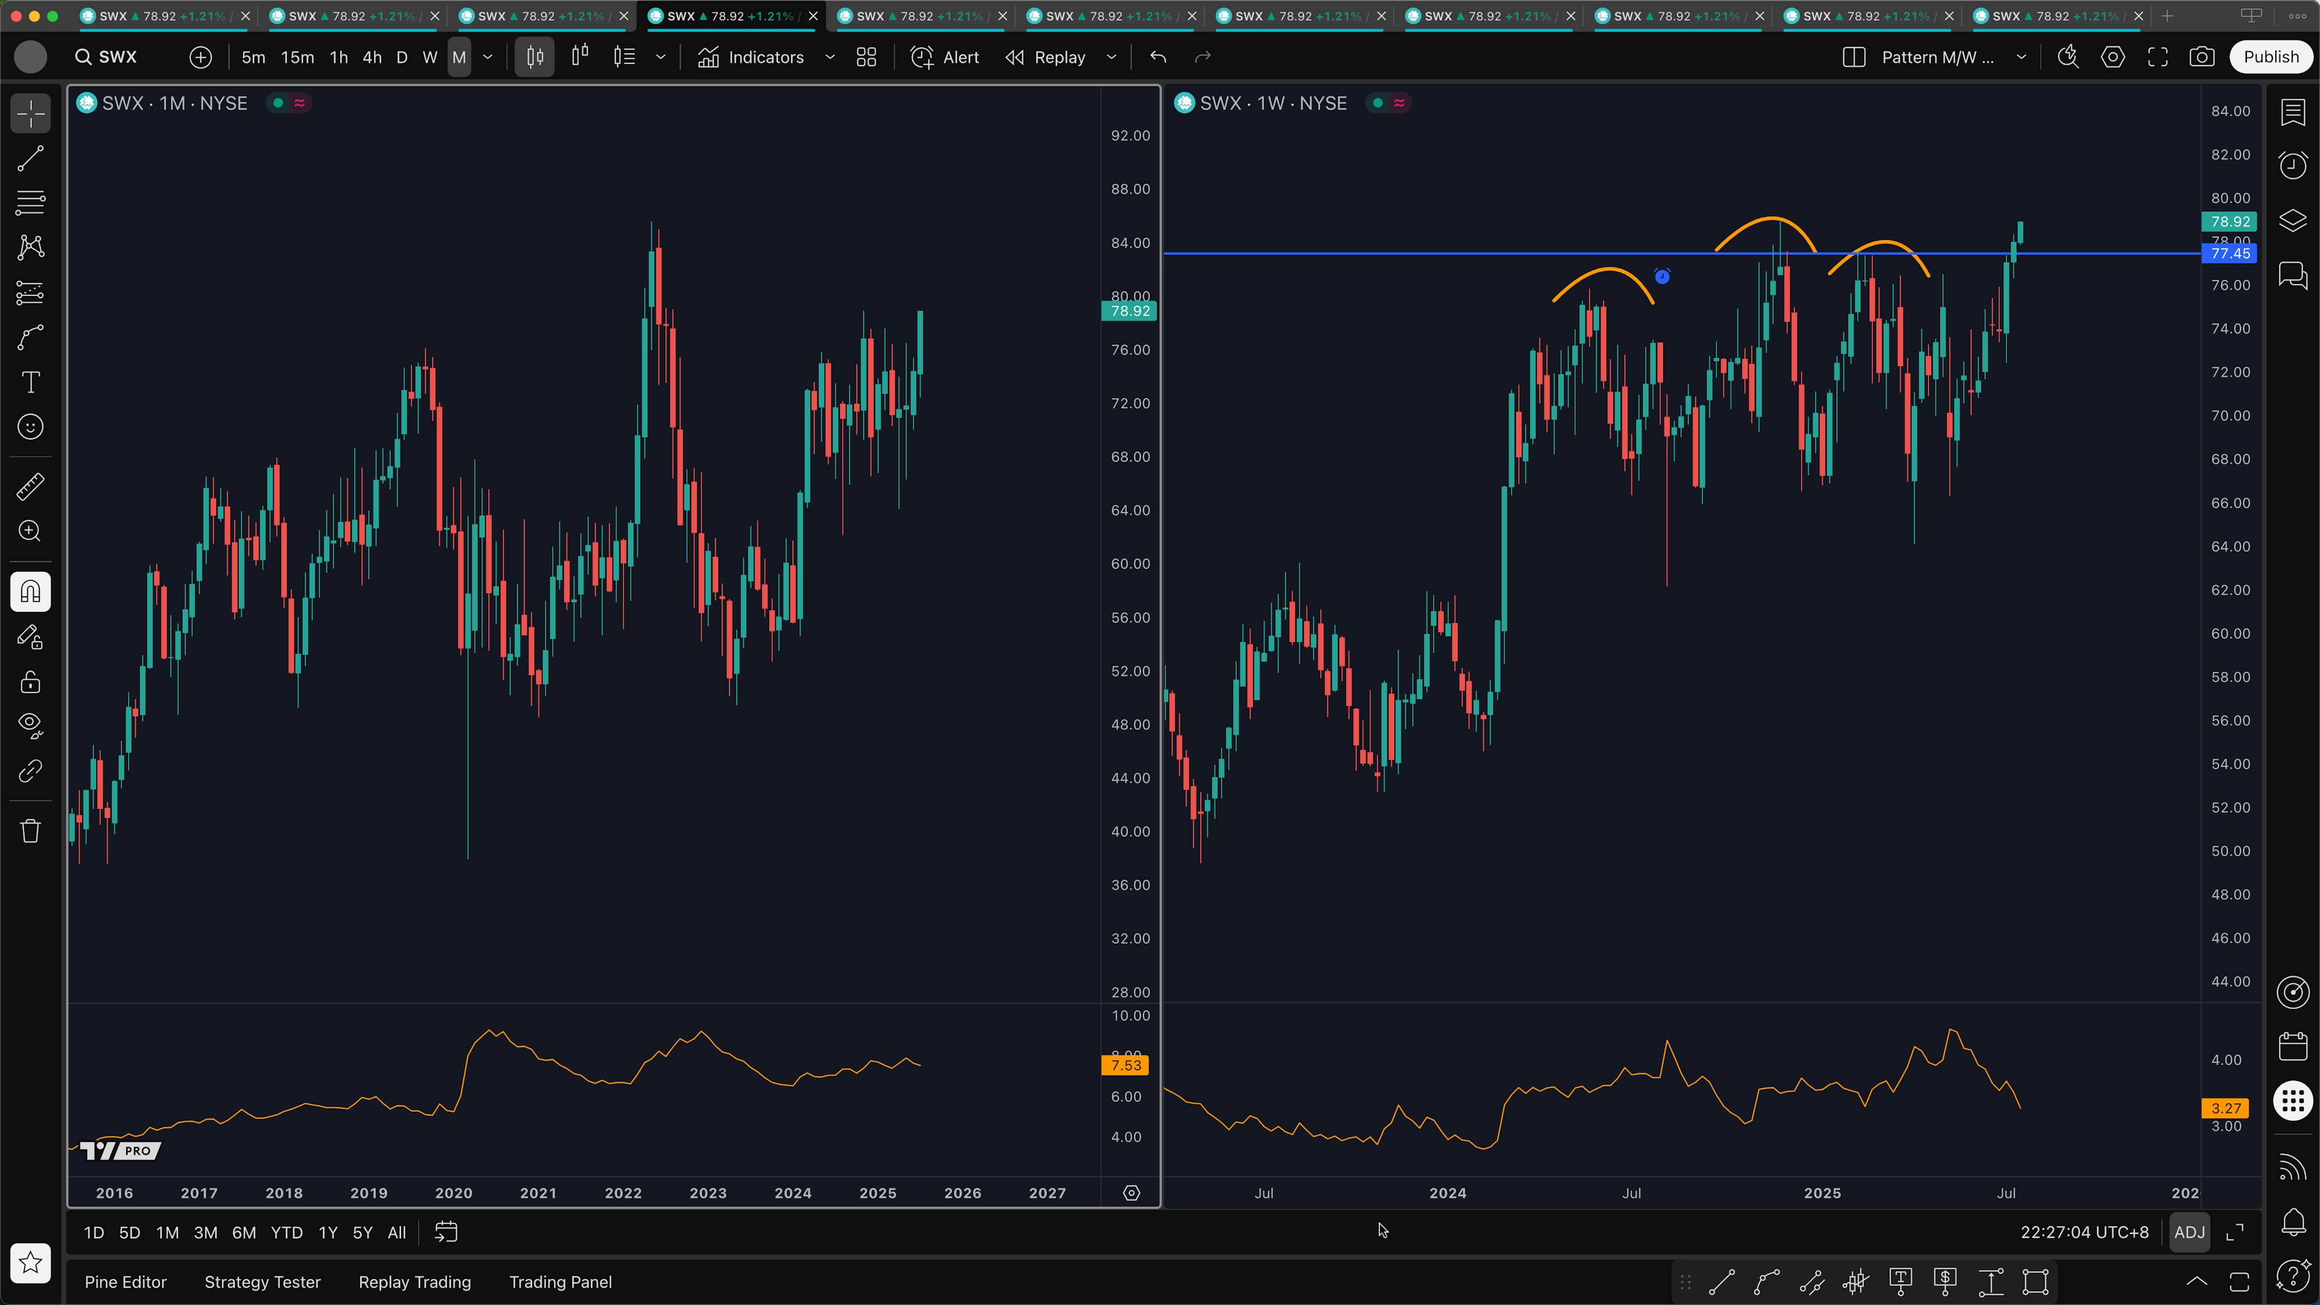Screen dimensions: 2320x1305
Task: Expand the Pattern M/W layout dropdown
Action: click(x=2021, y=57)
